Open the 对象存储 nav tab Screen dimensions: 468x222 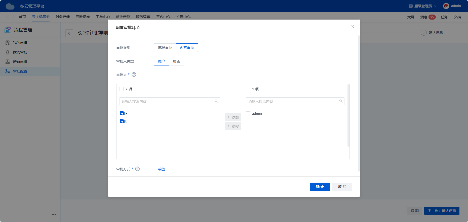[x=63, y=17]
